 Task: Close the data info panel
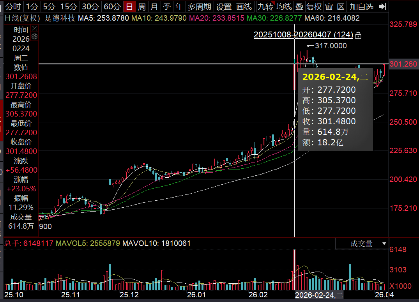34,28
